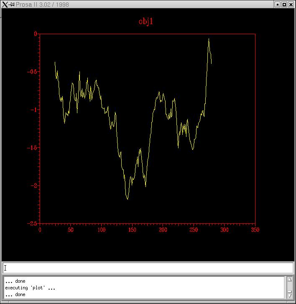The image size is (296, 304).
Task: Select the "executing 'plot' ..." log line
Action: [30, 288]
